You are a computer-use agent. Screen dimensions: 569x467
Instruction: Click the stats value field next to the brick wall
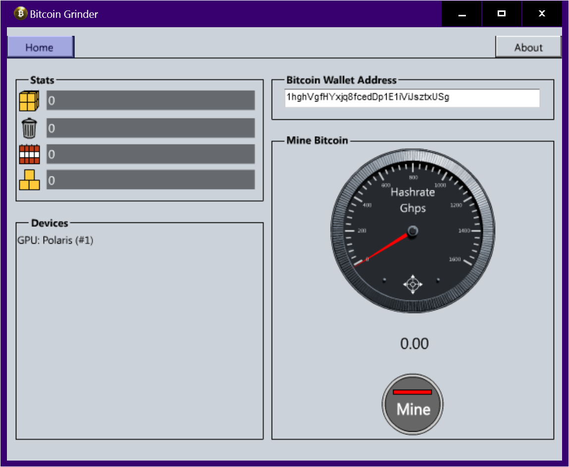[x=151, y=154]
